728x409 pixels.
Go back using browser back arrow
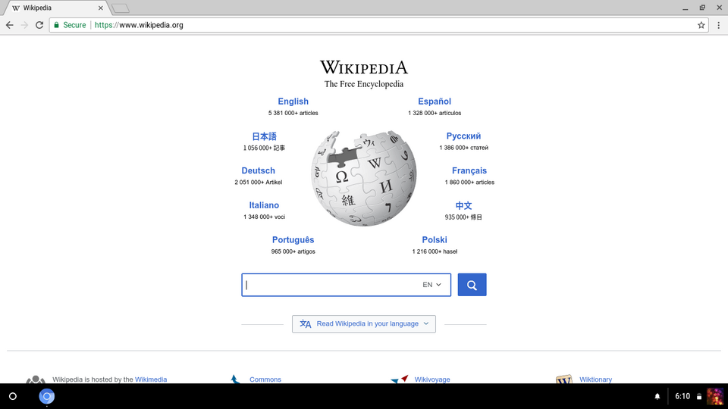(10, 25)
